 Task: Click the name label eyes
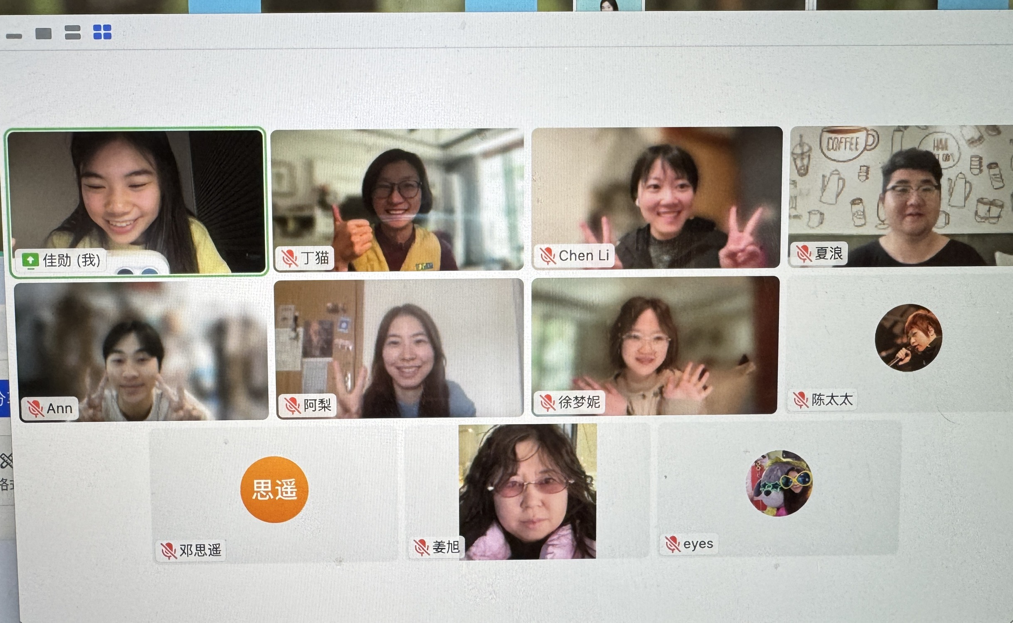(698, 543)
